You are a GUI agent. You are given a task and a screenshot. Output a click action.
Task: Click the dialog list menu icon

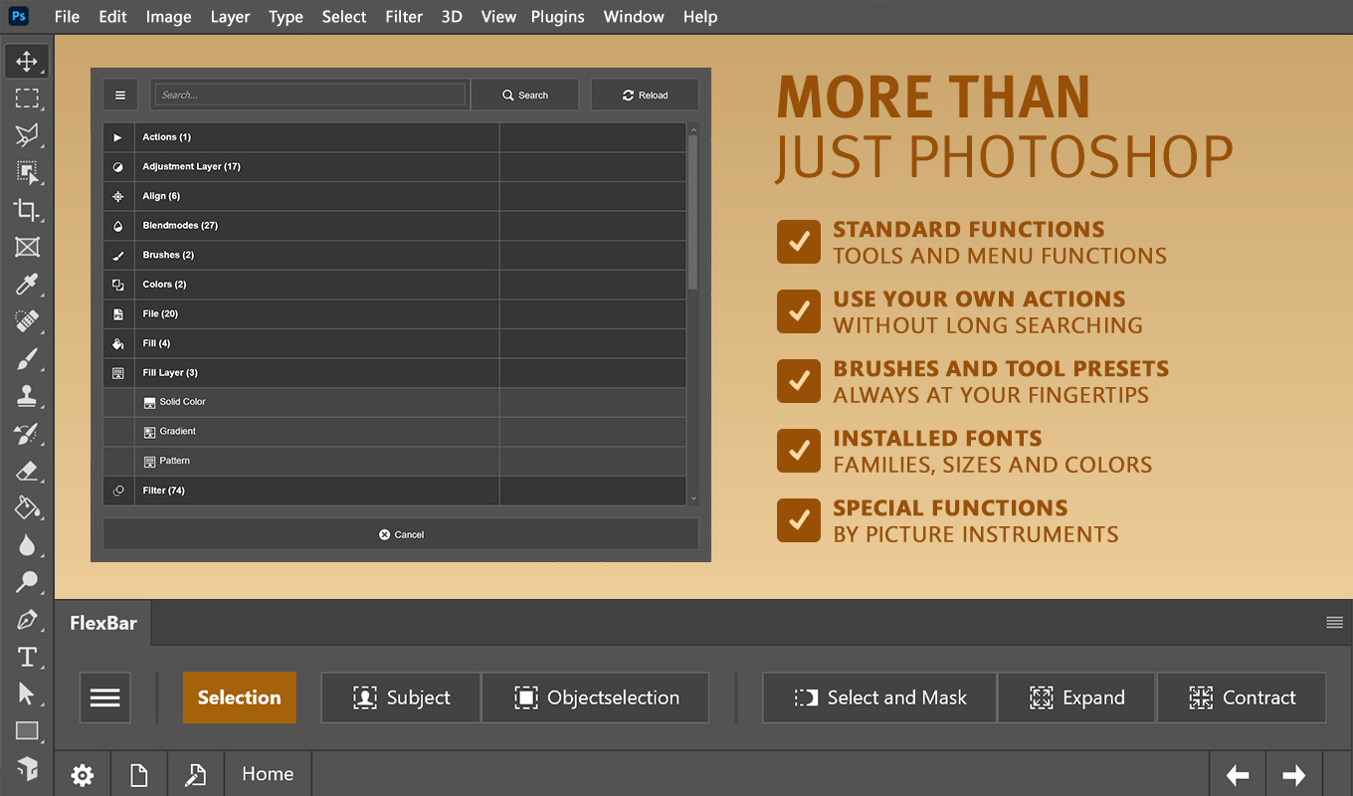pyautogui.click(x=120, y=96)
